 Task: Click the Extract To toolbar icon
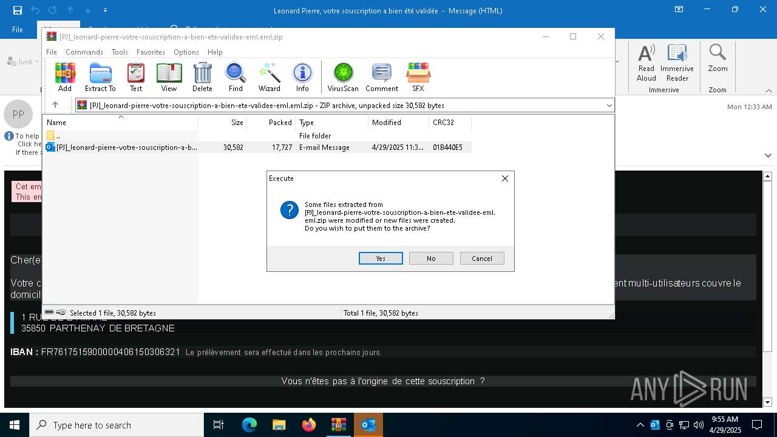[100, 77]
